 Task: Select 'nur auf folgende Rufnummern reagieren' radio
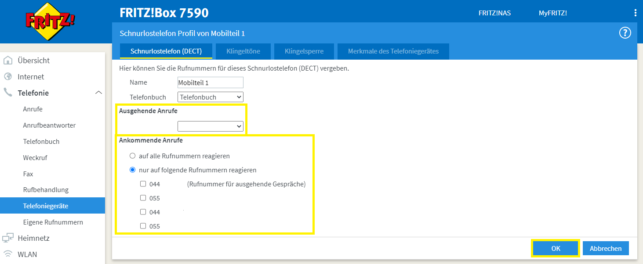click(x=132, y=170)
